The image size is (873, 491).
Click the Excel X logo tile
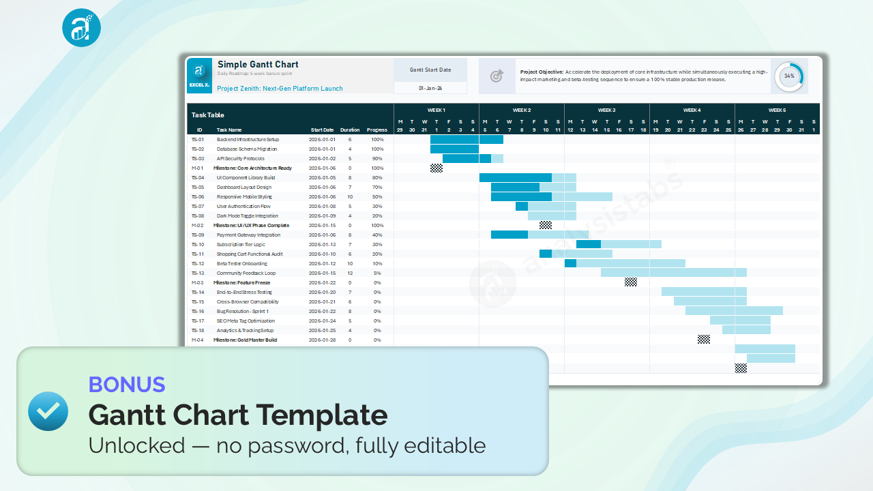(x=199, y=76)
